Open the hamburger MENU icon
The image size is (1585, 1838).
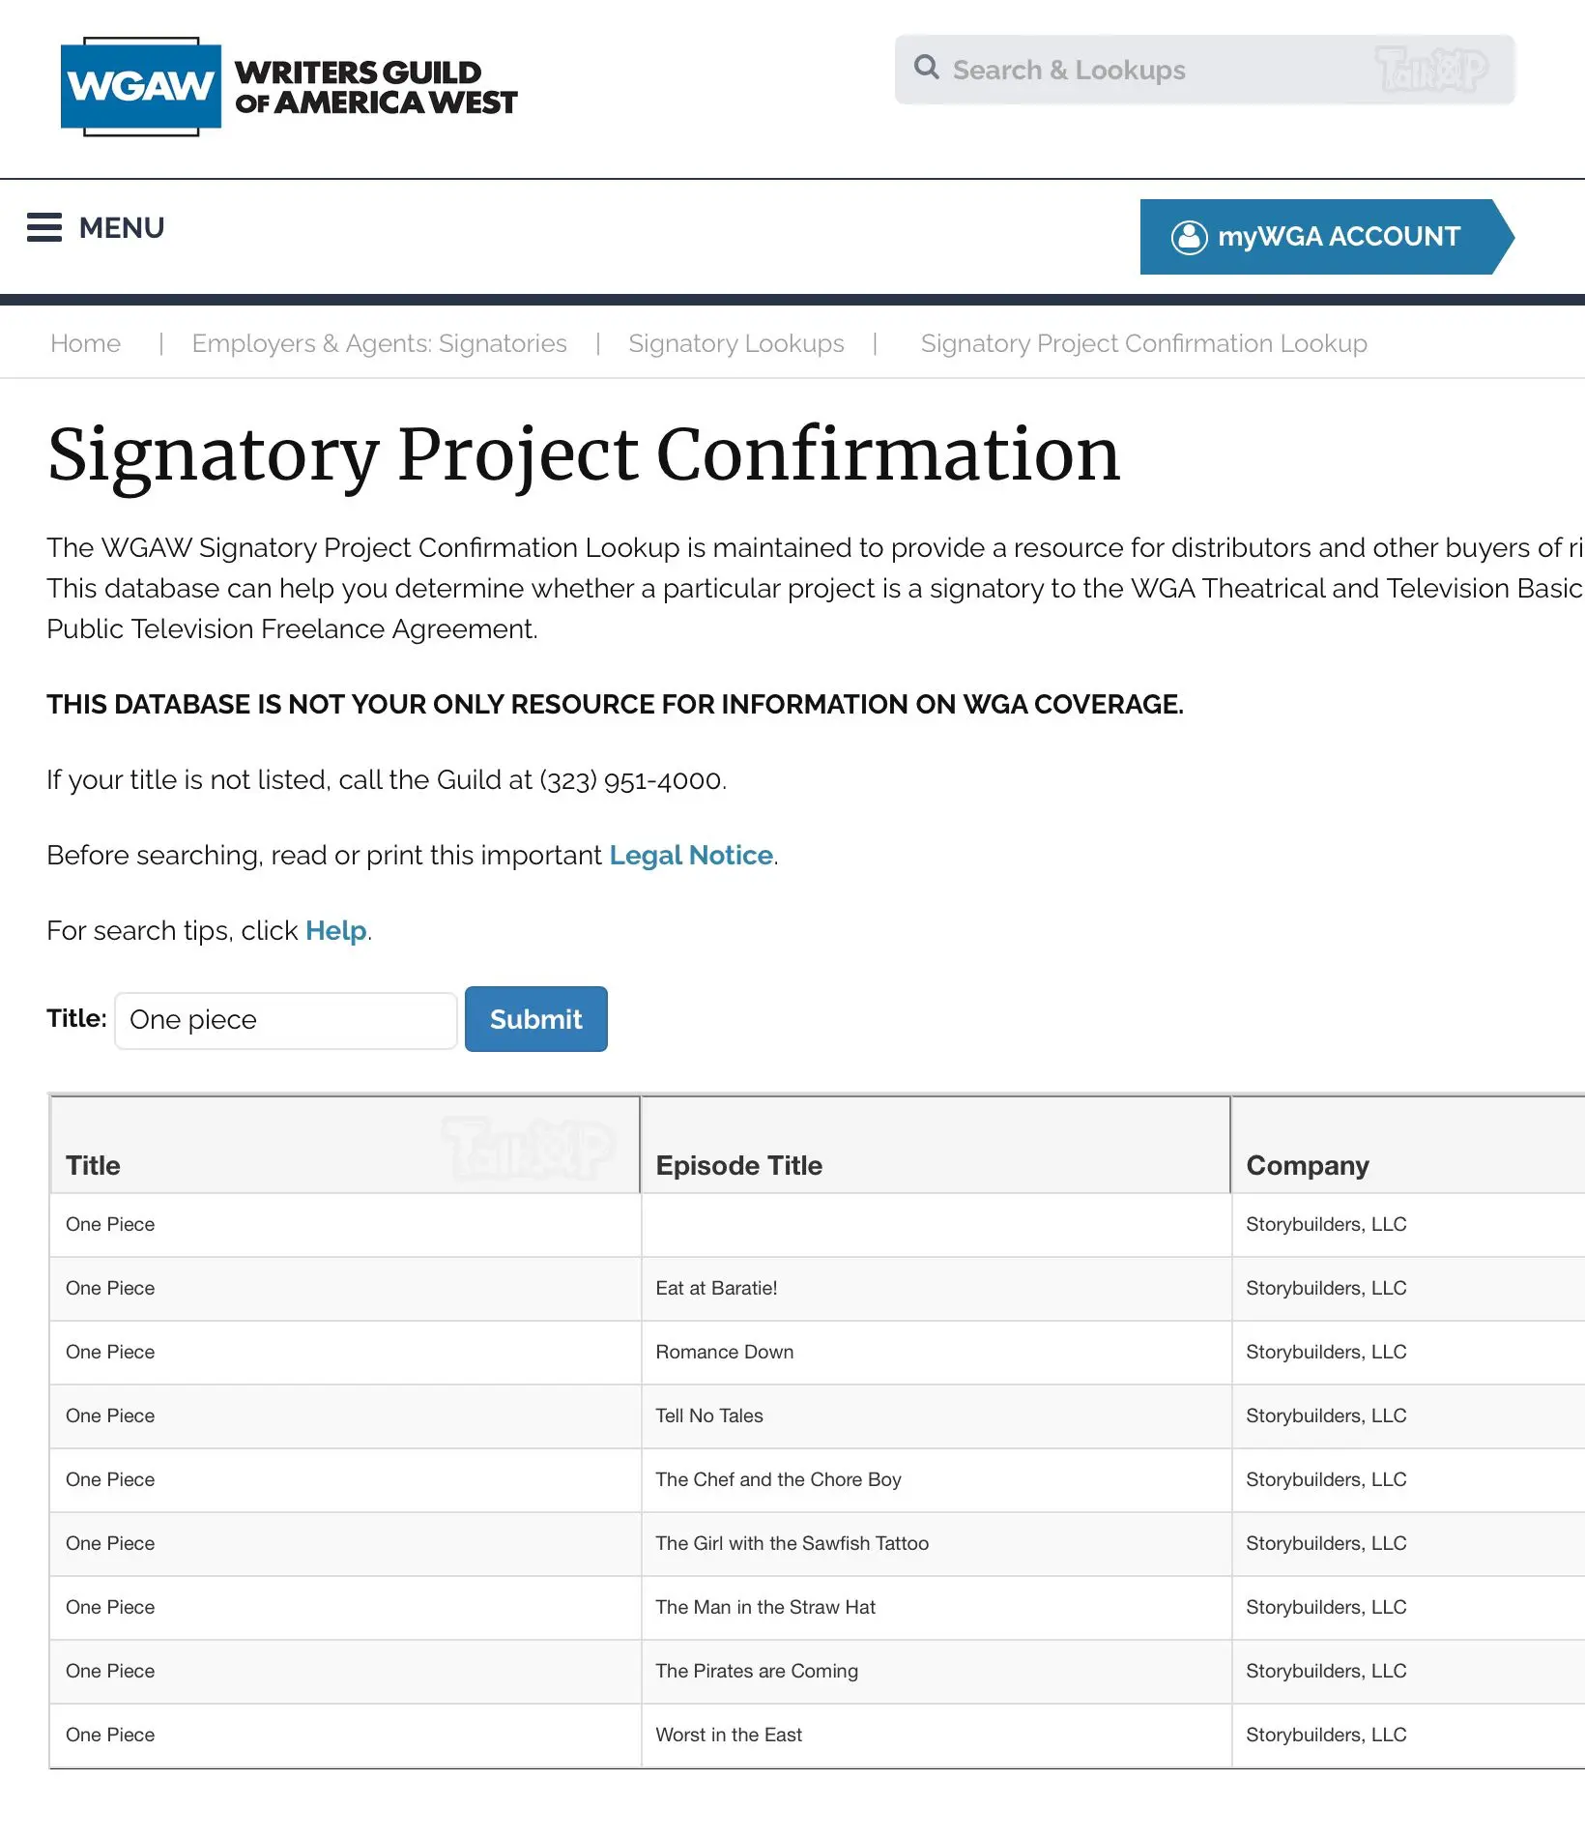pos(44,228)
